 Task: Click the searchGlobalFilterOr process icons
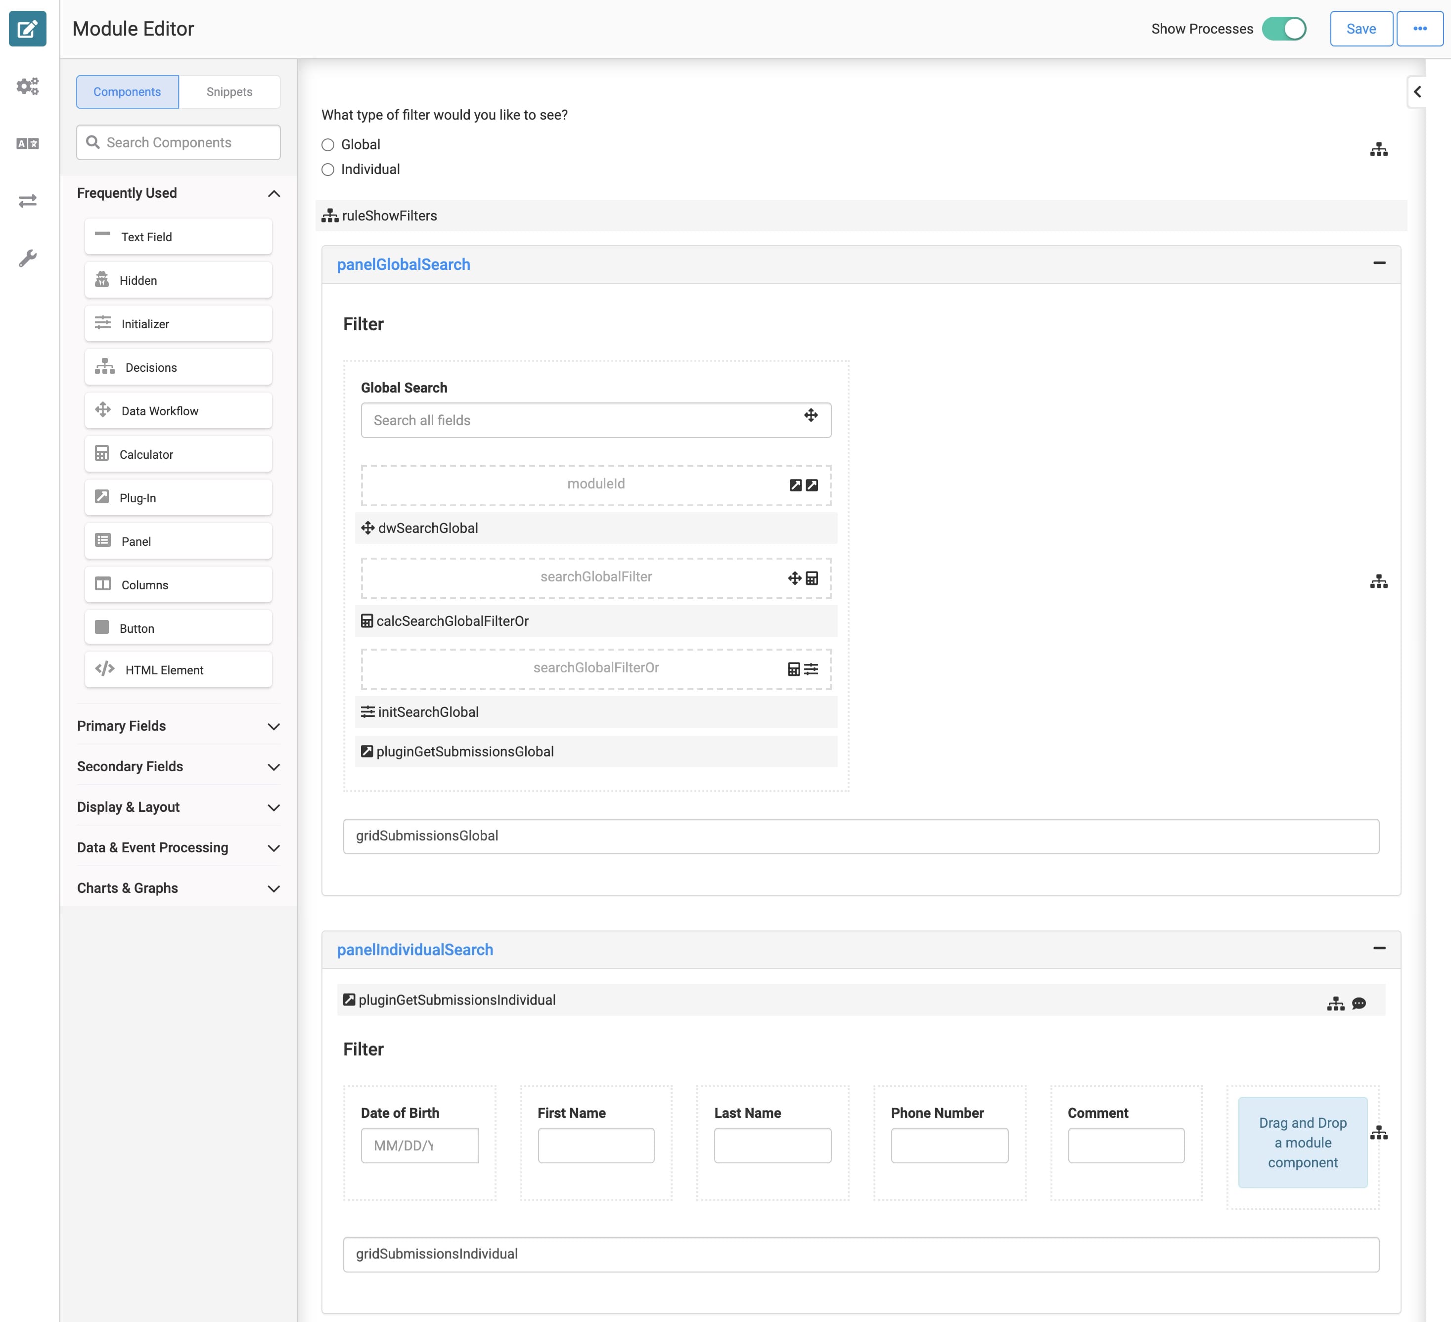point(803,669)
